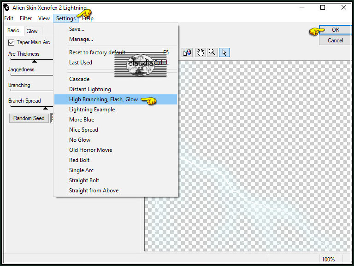Confirm with the OK button

coord(335,30)
